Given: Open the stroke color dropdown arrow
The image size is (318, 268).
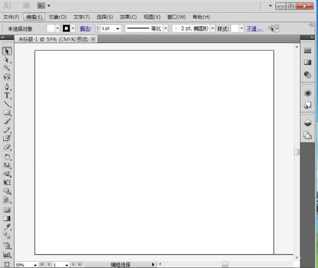Looking at the screenshot, I should 73,29.
